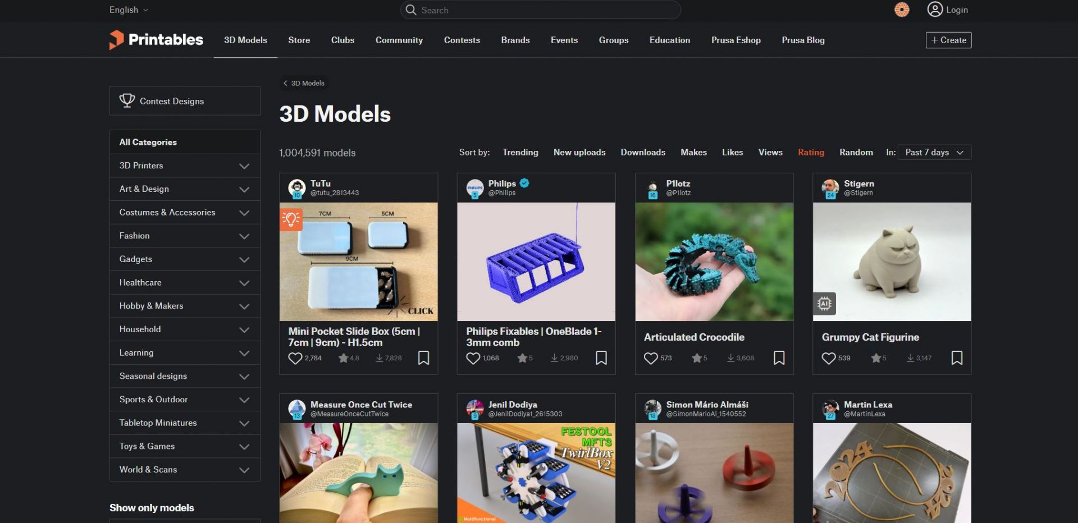This screenshot has width=1078, height=523.
Task: Click the Create button
Action: click(x=948, y=40)
